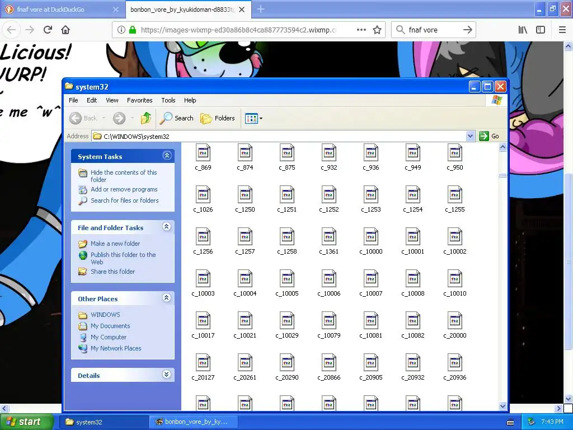The image size is (573, 430).
Task: Select file c_932
Action: [x=329, y=157]
